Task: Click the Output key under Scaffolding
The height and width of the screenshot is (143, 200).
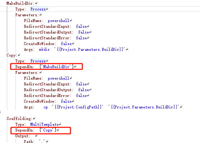Action: [x=23, y=136]
